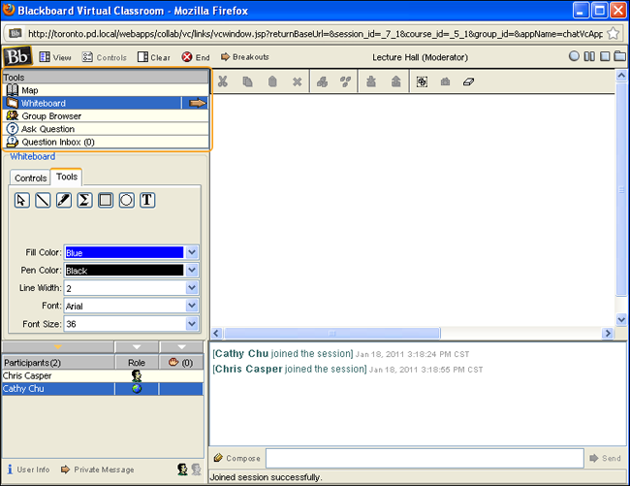Select the pen freehand tool
The image size is (630, 486).
point(63,200)
